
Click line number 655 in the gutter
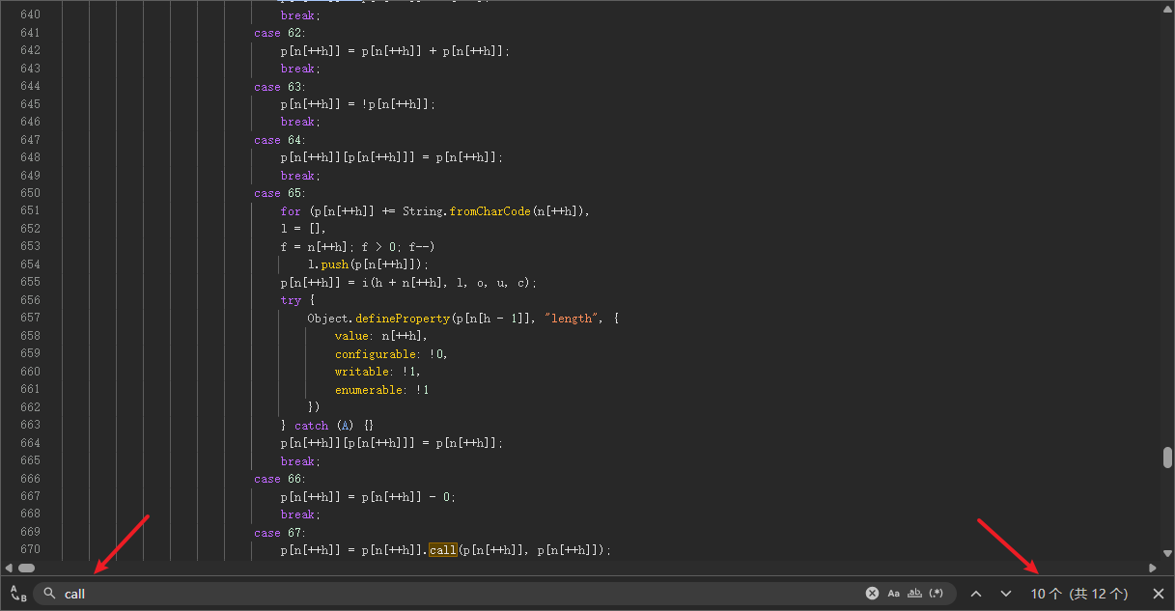30,282
